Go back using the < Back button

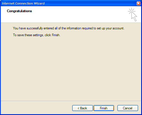click(x=82, y=108)
